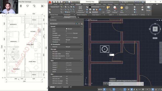Toggle snap mode in status bar
162x91 pixels.
107,89
